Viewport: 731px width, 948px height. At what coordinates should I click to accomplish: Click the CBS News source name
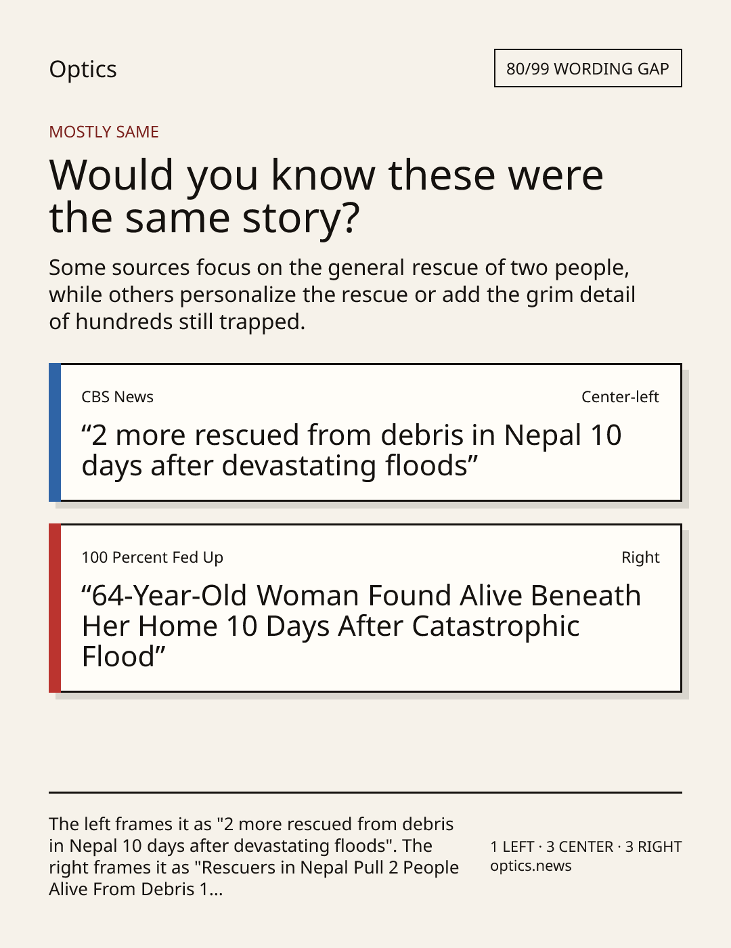coord(117,397)
